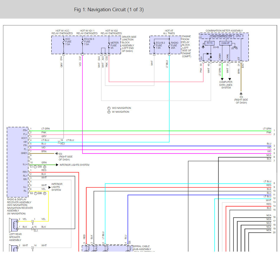Click the HOT AT ALL TIMES label
Image resolution: width=280 pixels, height=256 pixels.
click(169, 32)
